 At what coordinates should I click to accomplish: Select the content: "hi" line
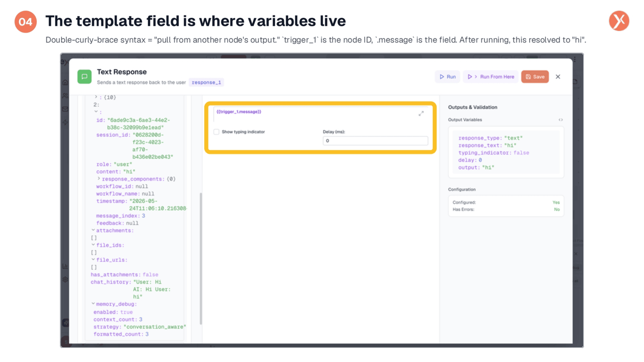pyautogui.click(x=116, y=172)
